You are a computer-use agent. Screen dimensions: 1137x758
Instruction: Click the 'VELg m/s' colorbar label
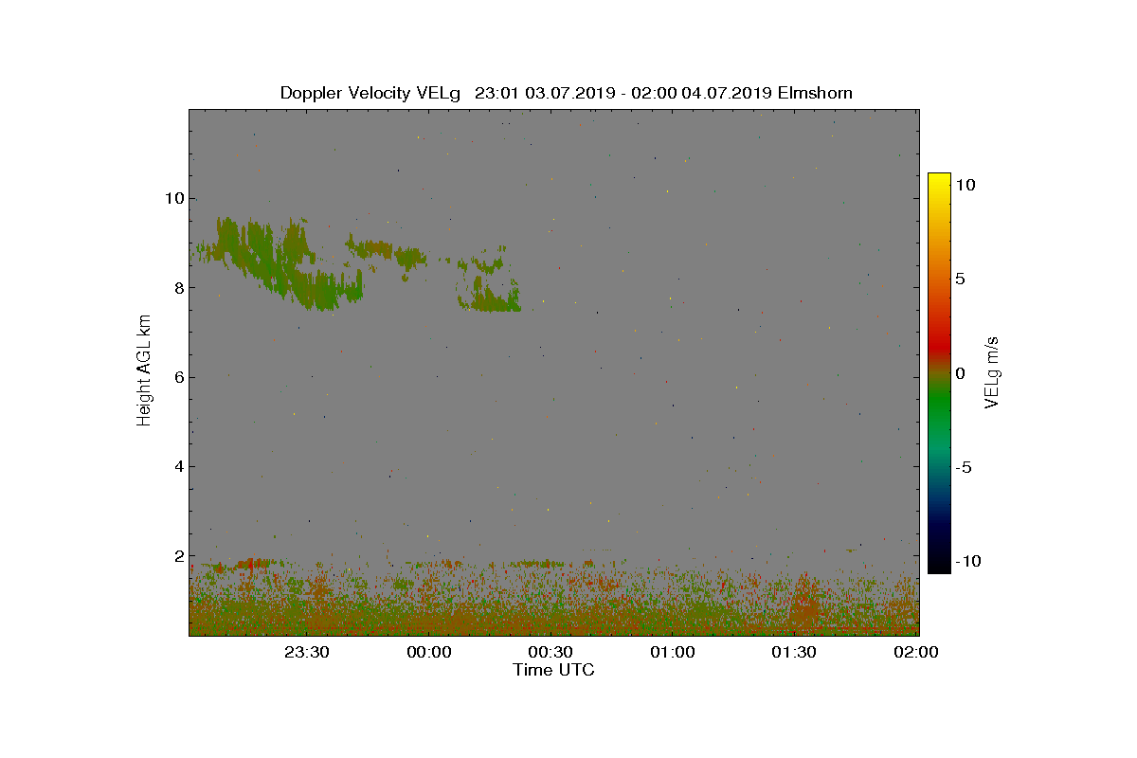click(992, 371)
